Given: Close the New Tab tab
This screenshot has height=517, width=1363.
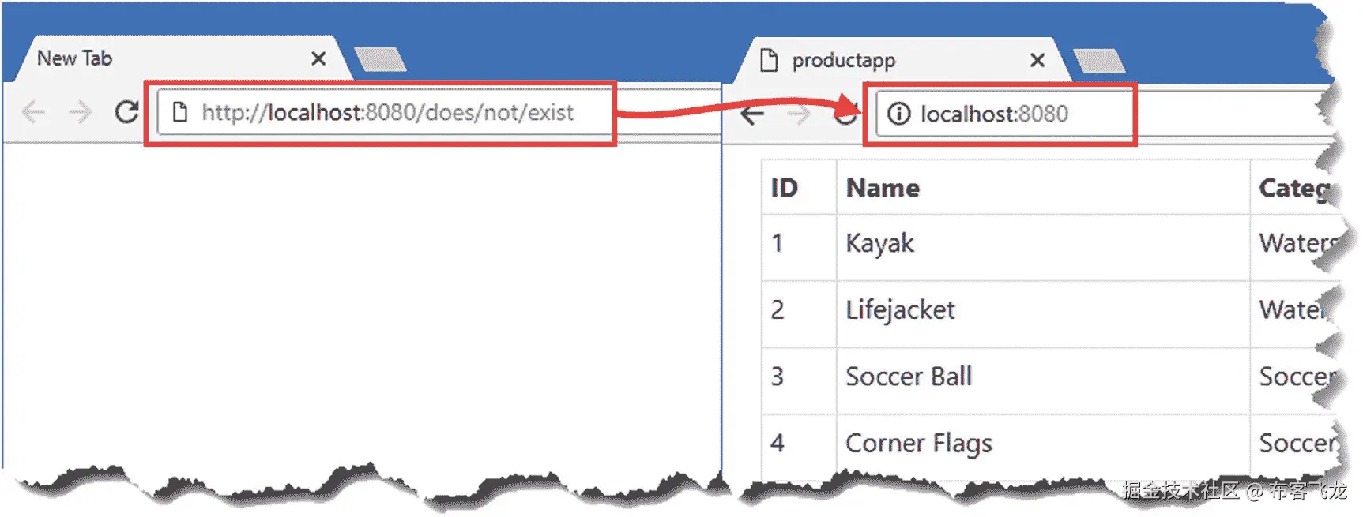Looking at the screenshot, I should [318, 58].
